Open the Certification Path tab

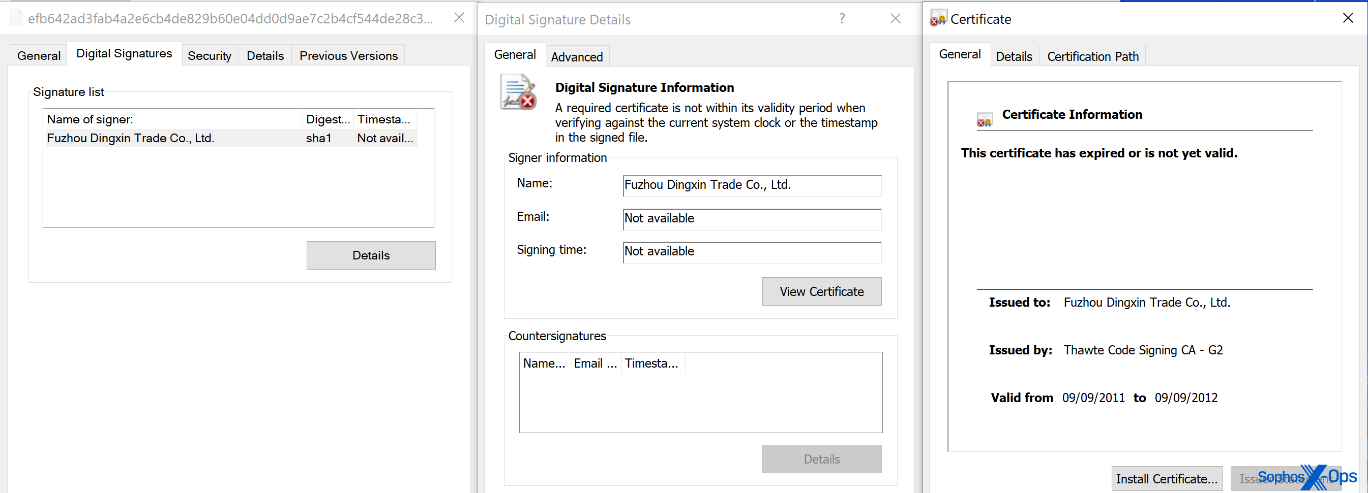1092,56
